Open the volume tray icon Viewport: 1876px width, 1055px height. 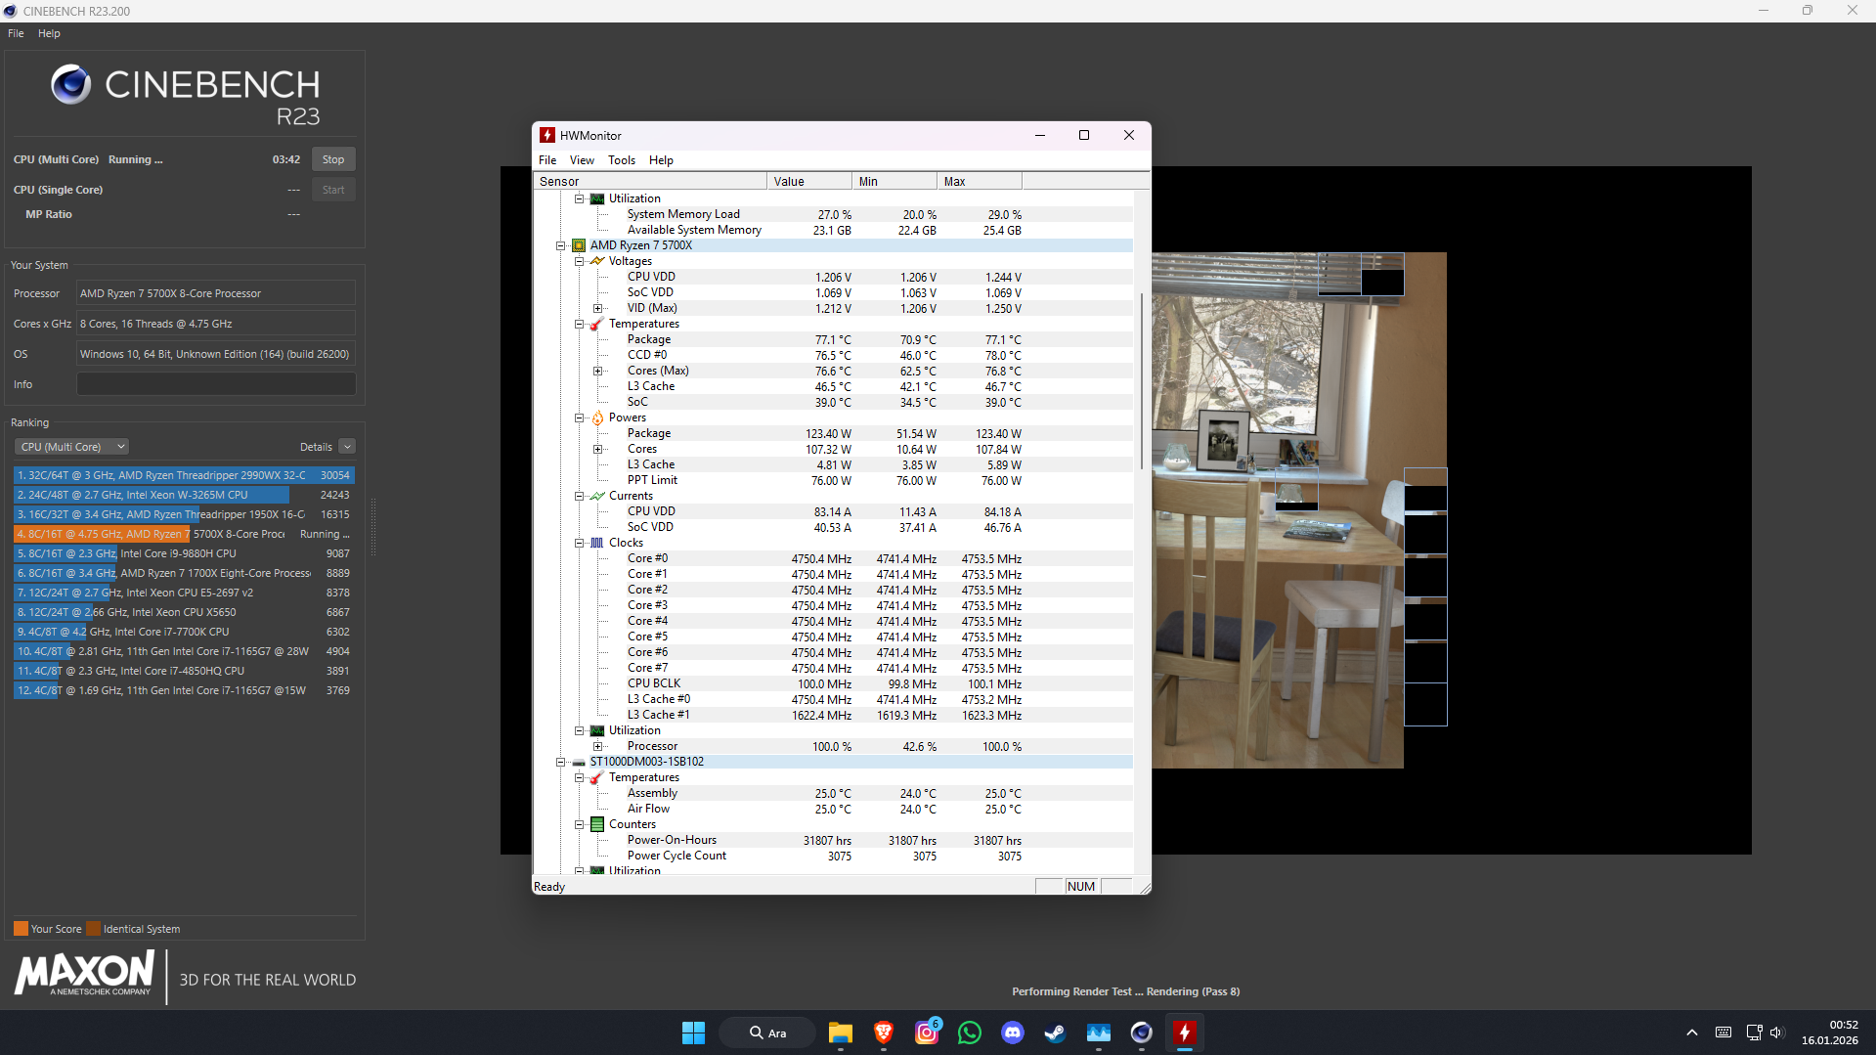click(x=1777, y=1033)
